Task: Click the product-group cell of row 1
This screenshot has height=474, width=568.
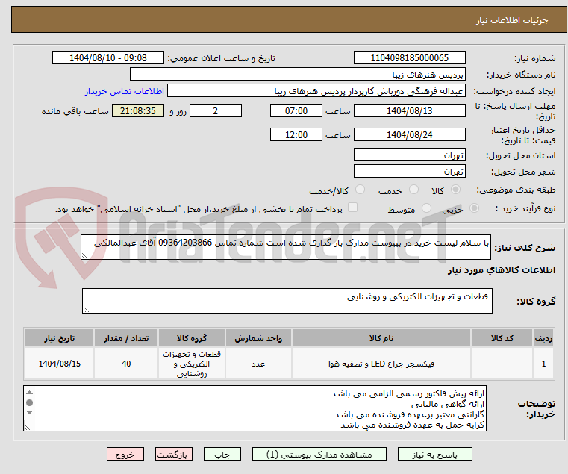Action: [192, 364]
